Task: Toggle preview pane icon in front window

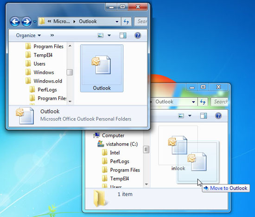Action: pos(123,35)
